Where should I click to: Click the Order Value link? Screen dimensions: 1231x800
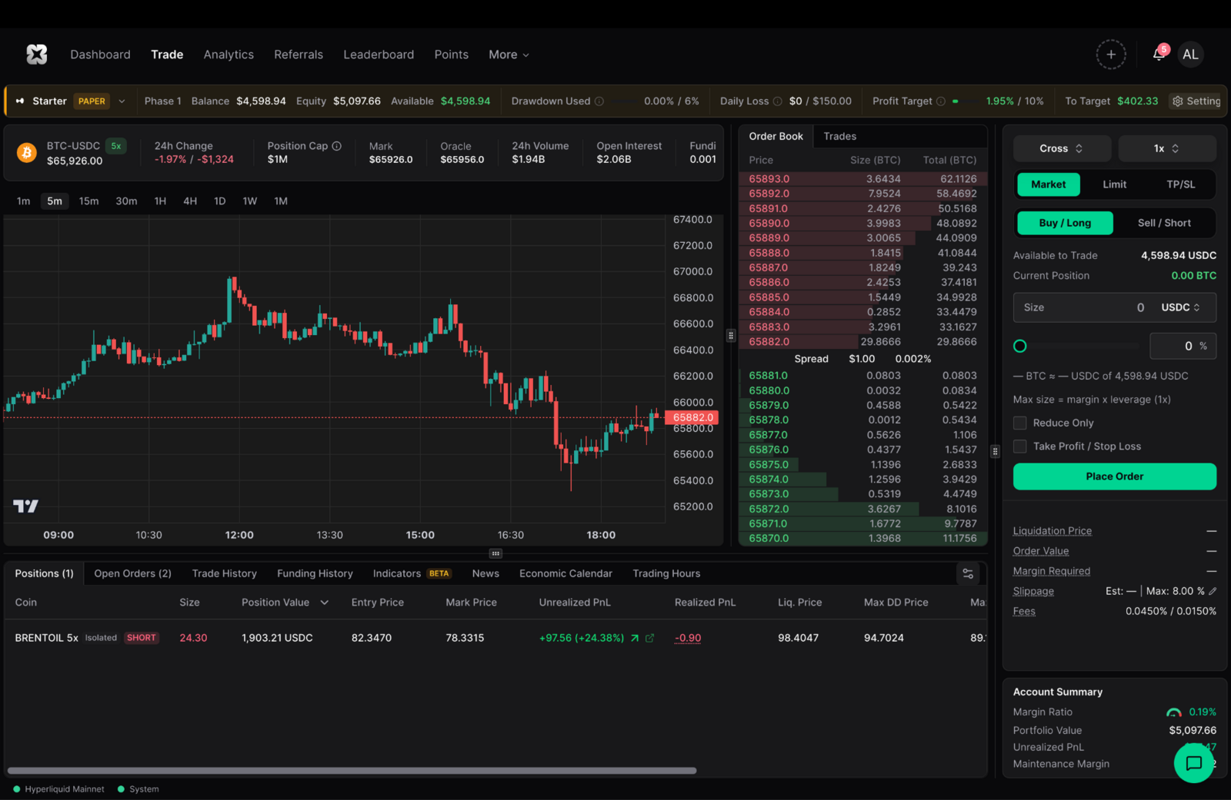(1041, 551)
